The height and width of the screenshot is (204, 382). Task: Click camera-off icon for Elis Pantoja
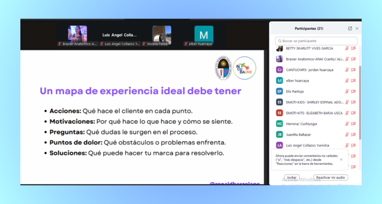pyautogui.click(x=353, y=91)
